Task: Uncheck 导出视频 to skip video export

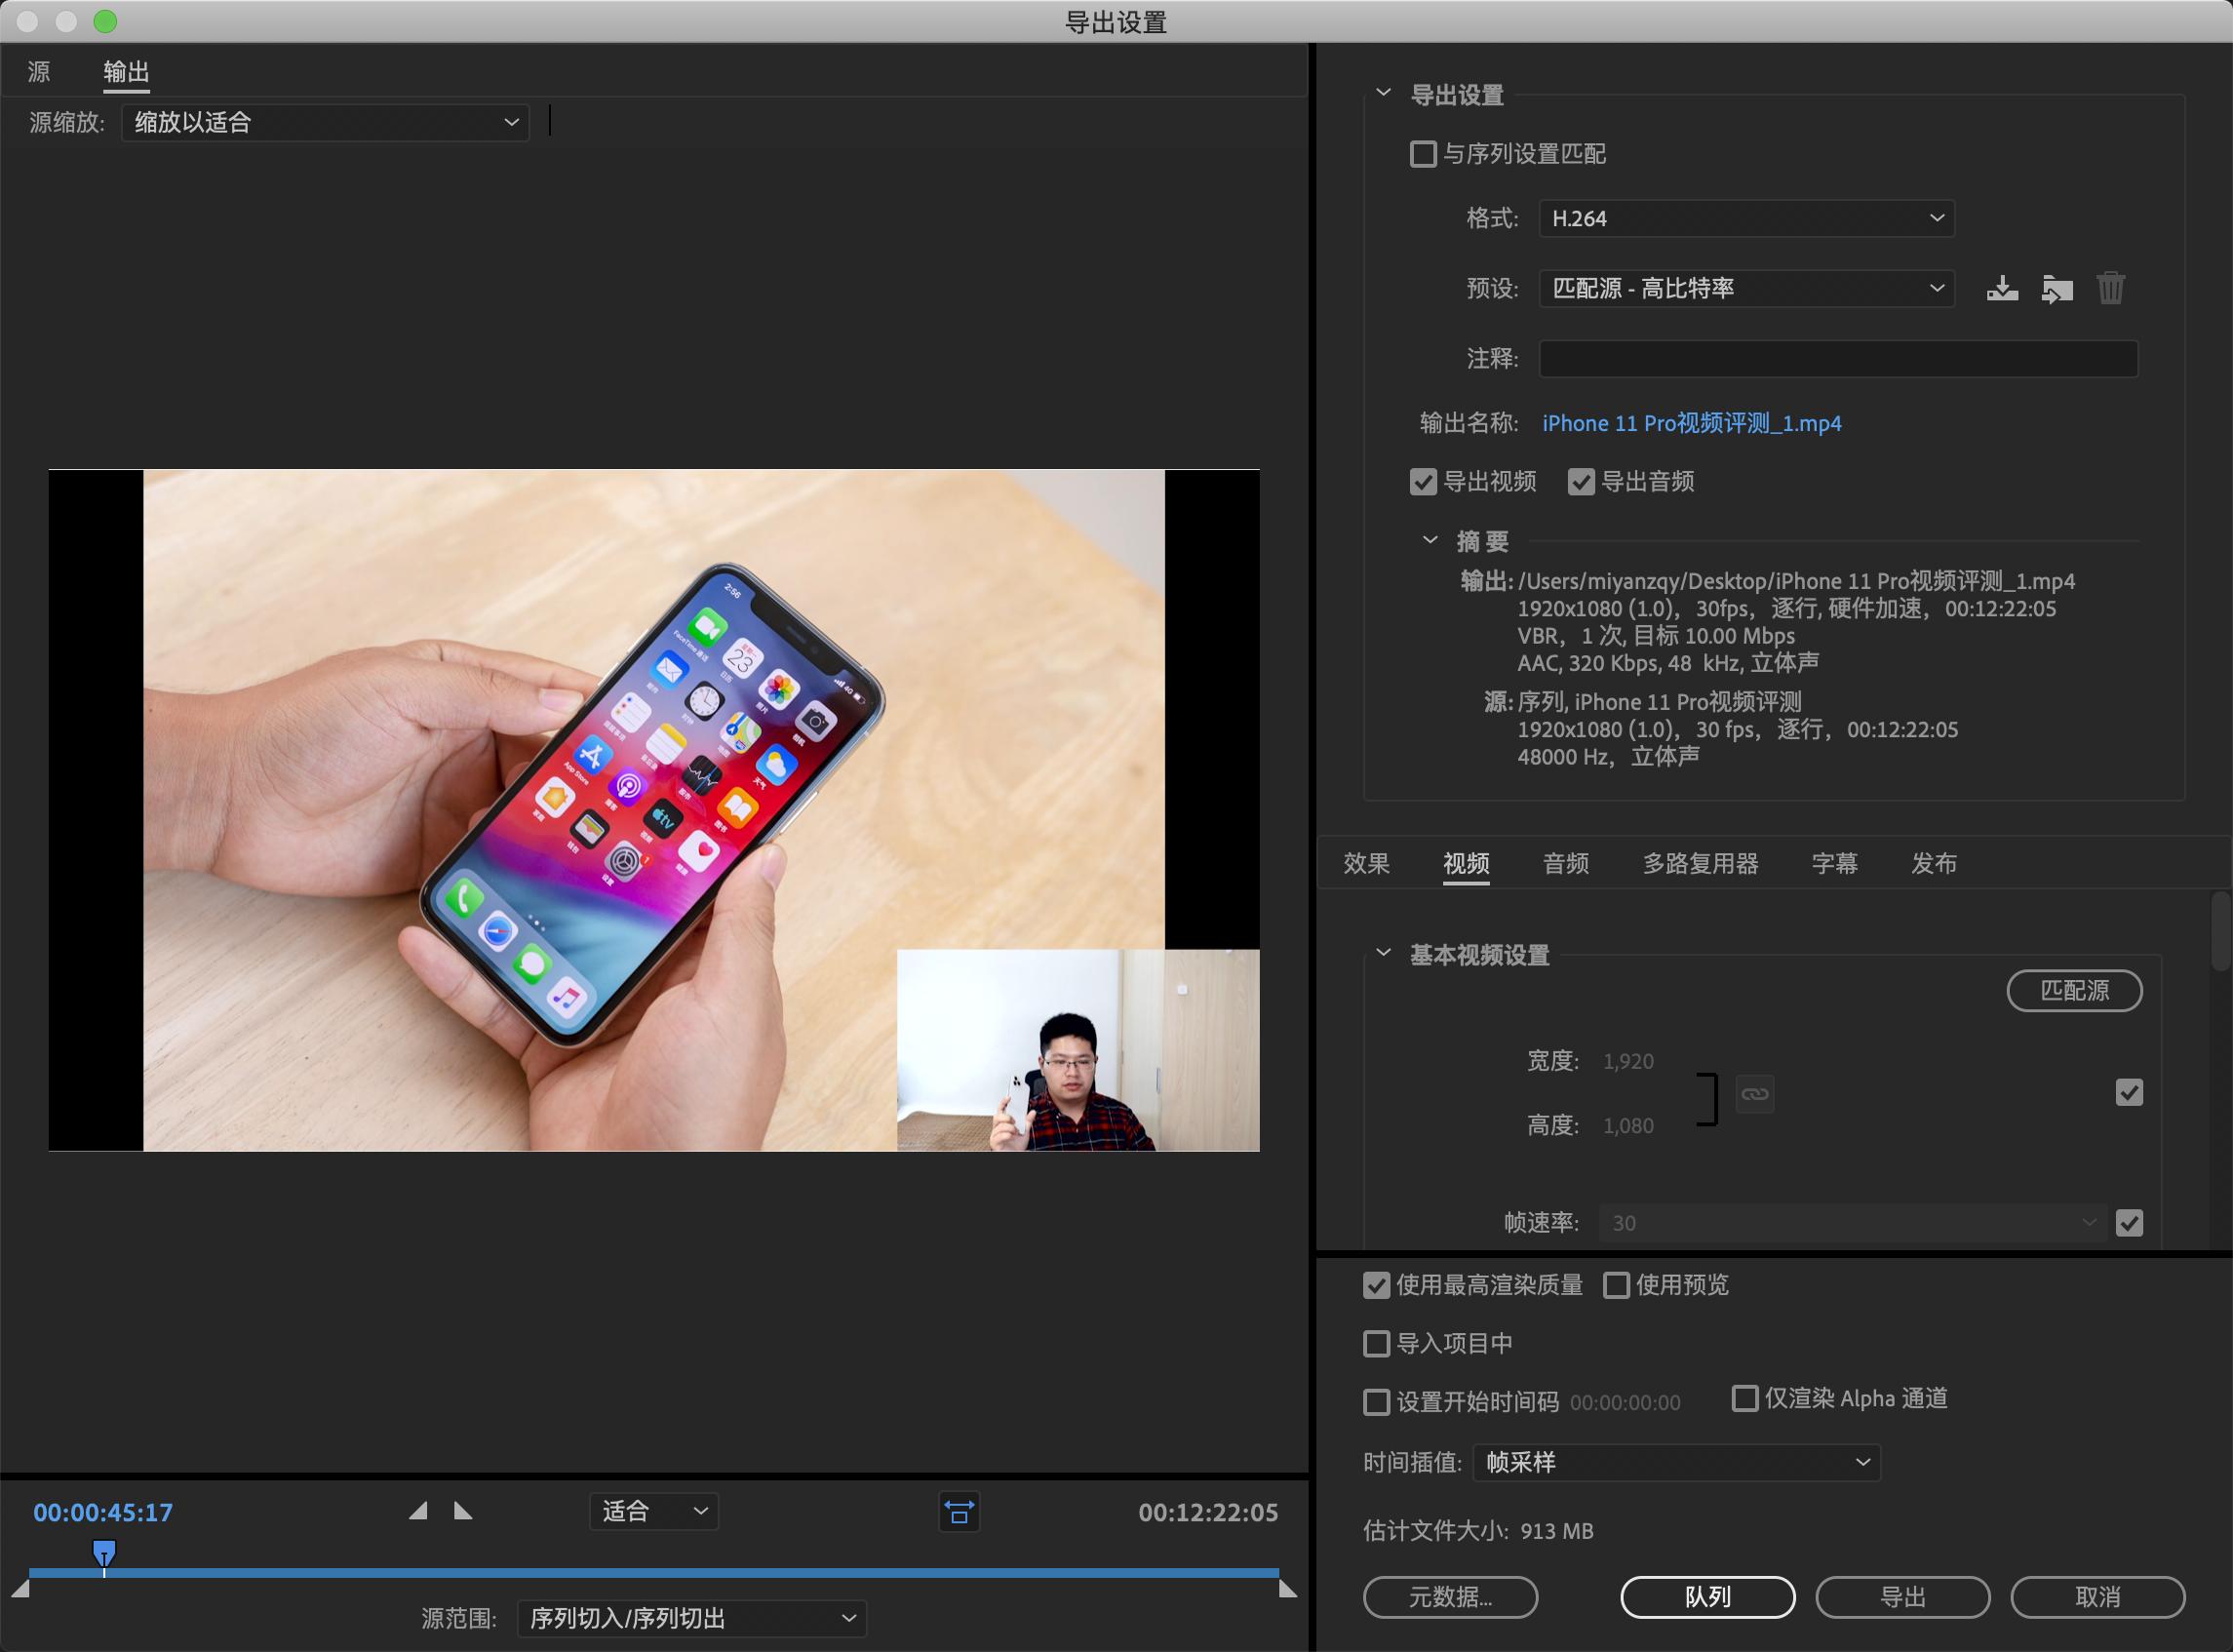Action: click(x=1424, y=482)
